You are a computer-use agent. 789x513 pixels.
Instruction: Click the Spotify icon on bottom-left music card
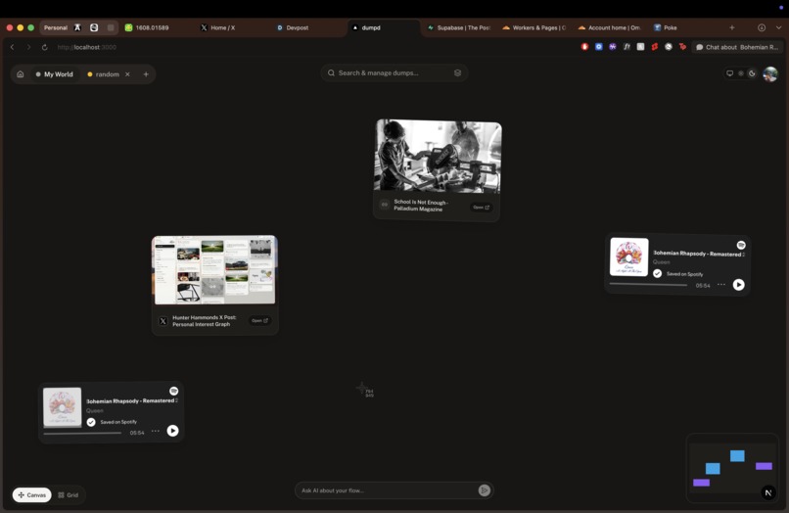click(x=173, y=392)
